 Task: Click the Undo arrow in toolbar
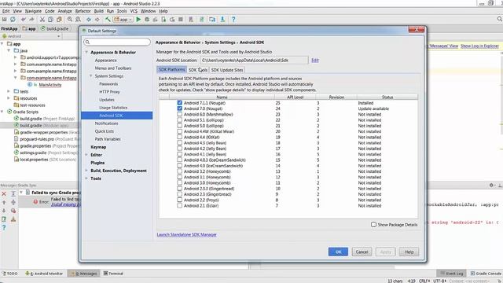pyautogui.click(x=24, y=20)
